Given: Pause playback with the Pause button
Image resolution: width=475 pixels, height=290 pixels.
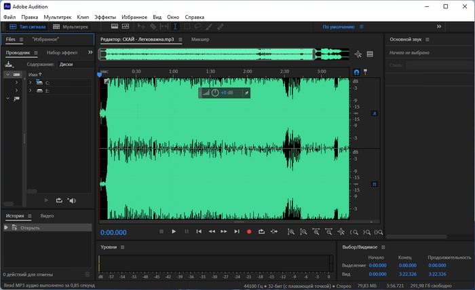Looking at the screenshot, I should pos(187,232).
